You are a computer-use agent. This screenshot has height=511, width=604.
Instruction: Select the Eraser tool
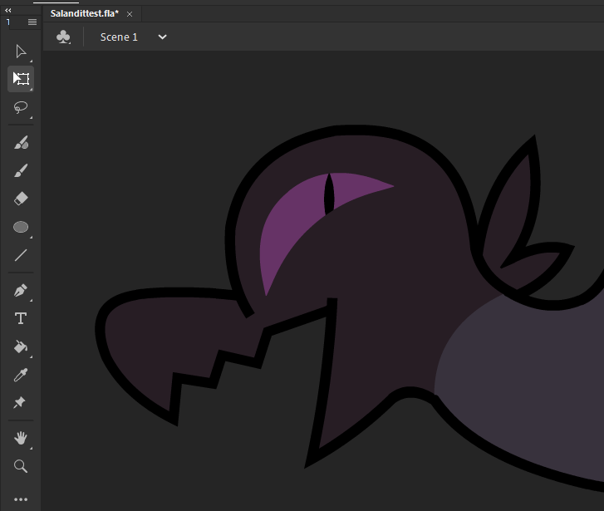click(21, 199)
